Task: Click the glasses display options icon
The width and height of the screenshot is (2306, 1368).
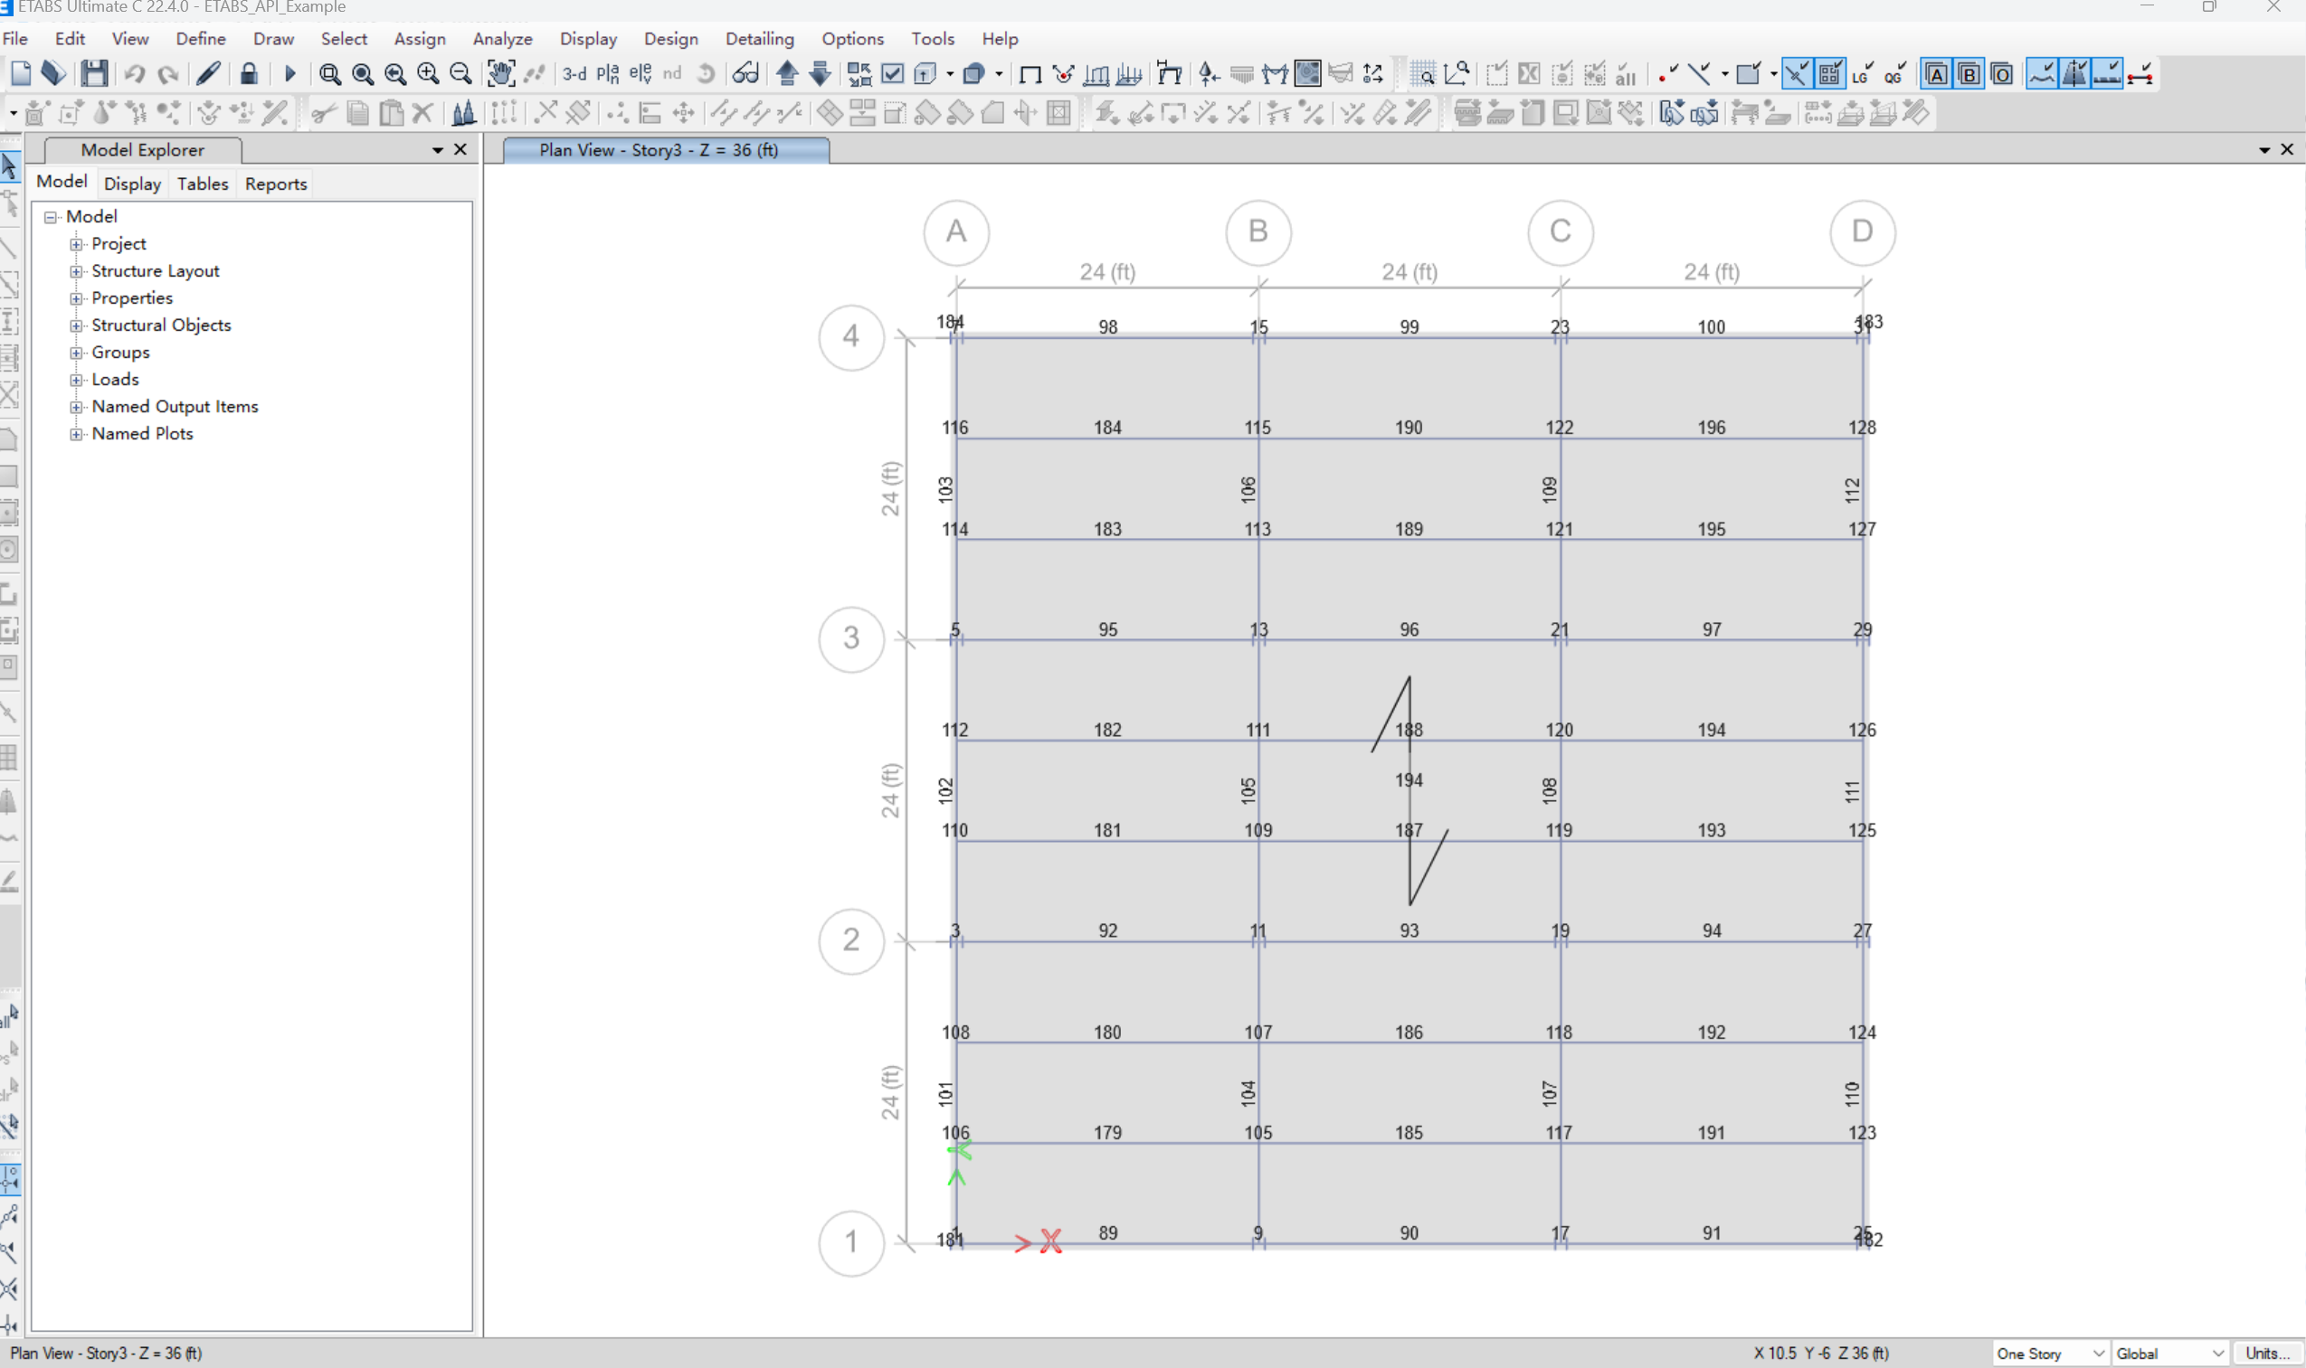Action: pyautogui.click(x=745, y=74)
